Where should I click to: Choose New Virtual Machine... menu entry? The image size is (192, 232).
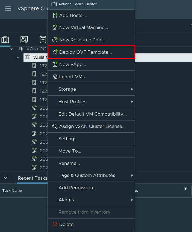[91, 27]
